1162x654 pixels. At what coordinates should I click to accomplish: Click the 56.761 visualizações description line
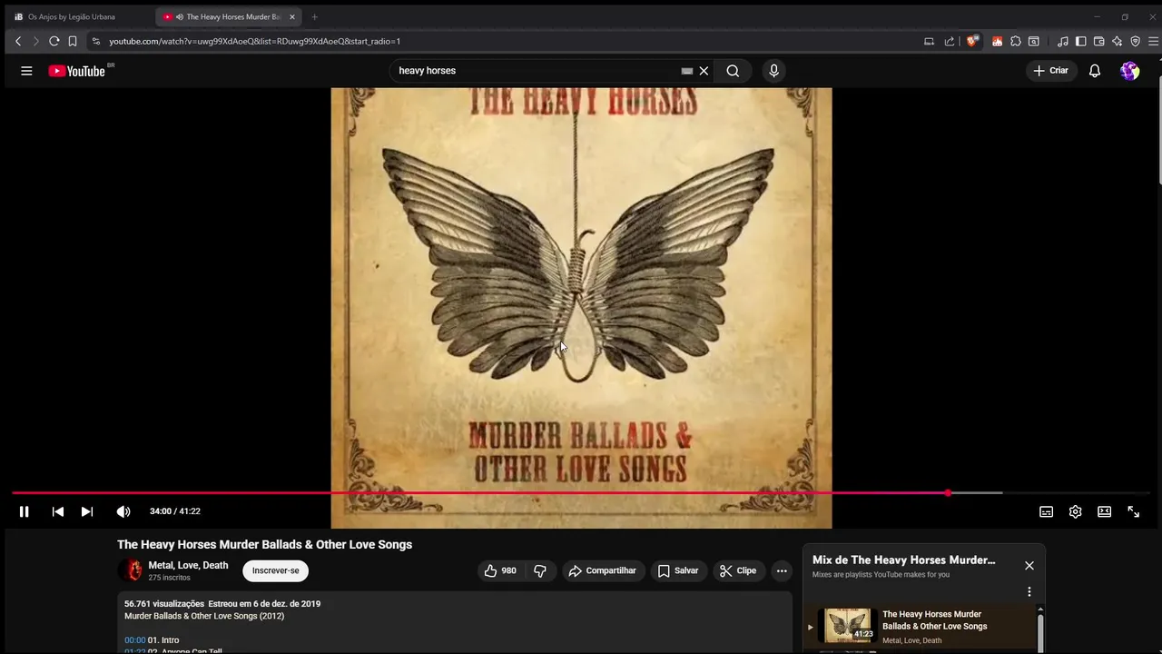point(222,604)
